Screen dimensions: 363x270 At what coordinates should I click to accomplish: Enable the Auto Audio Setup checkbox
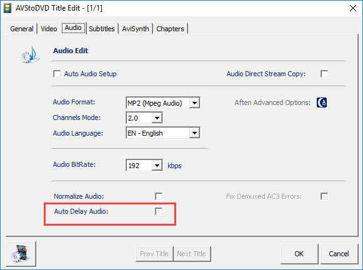(x=57, y=74)
